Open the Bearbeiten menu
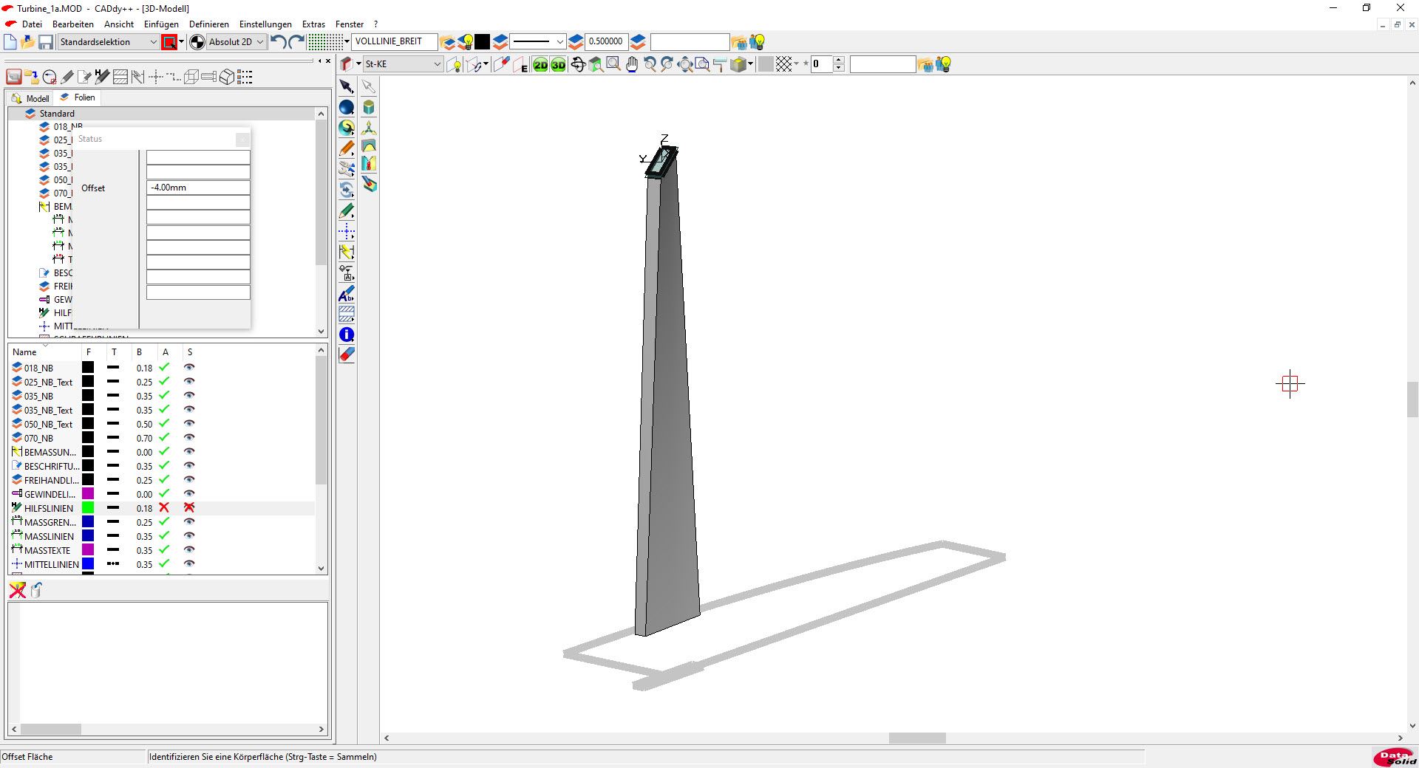 pyautogui.click(x=73, y=24)
